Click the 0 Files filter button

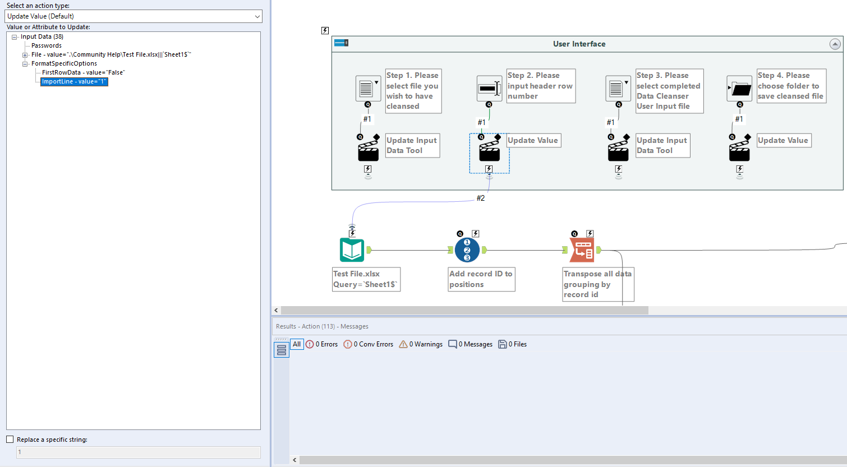point(512,344)
